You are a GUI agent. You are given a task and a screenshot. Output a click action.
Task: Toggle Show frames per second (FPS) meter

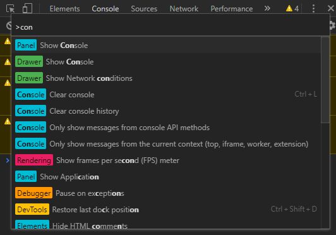click(x=166, y=160)
